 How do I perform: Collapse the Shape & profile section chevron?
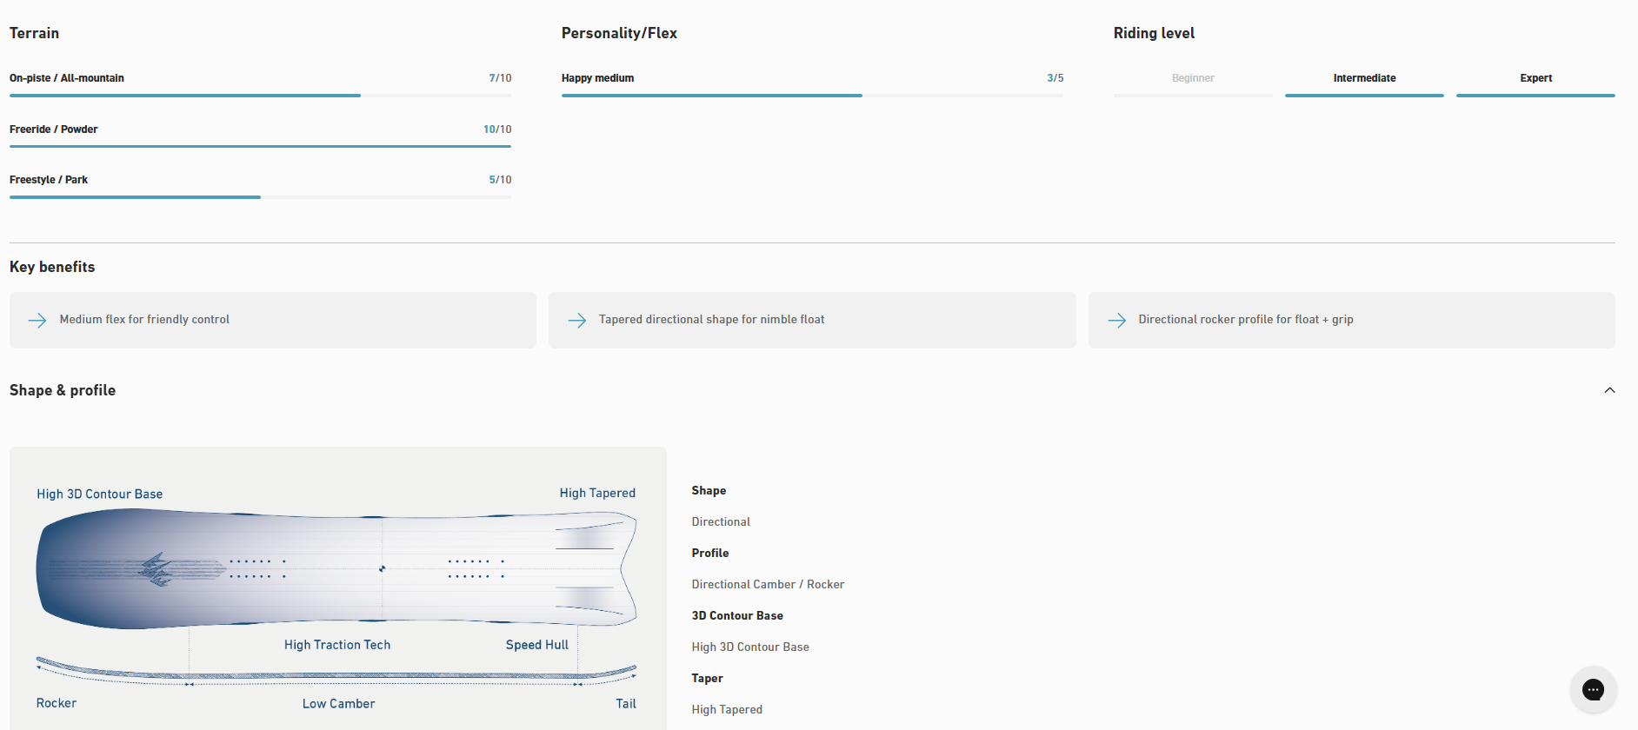coord(1609,390)
